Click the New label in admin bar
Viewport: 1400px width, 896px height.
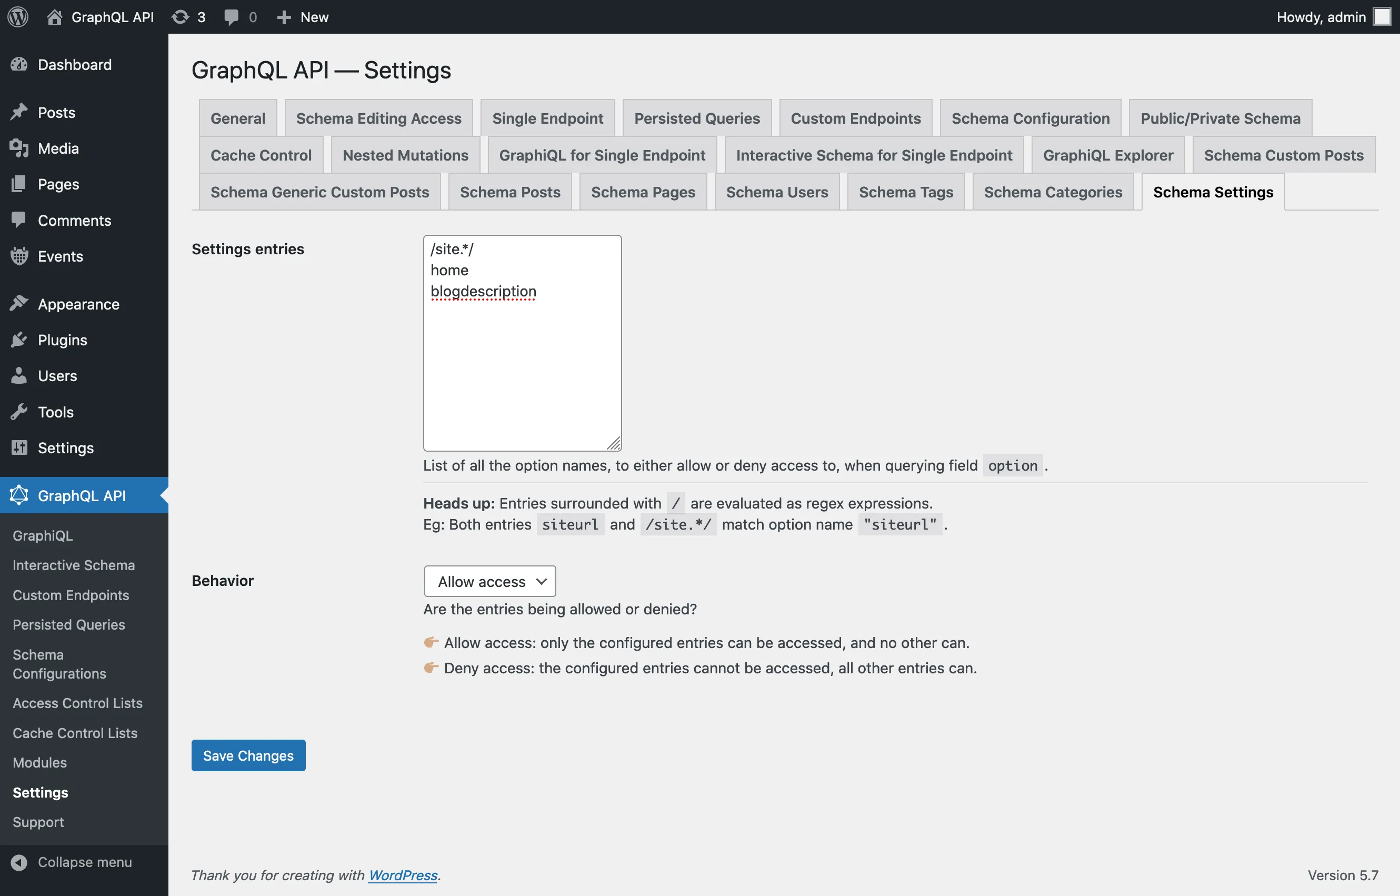pos(315,17)
